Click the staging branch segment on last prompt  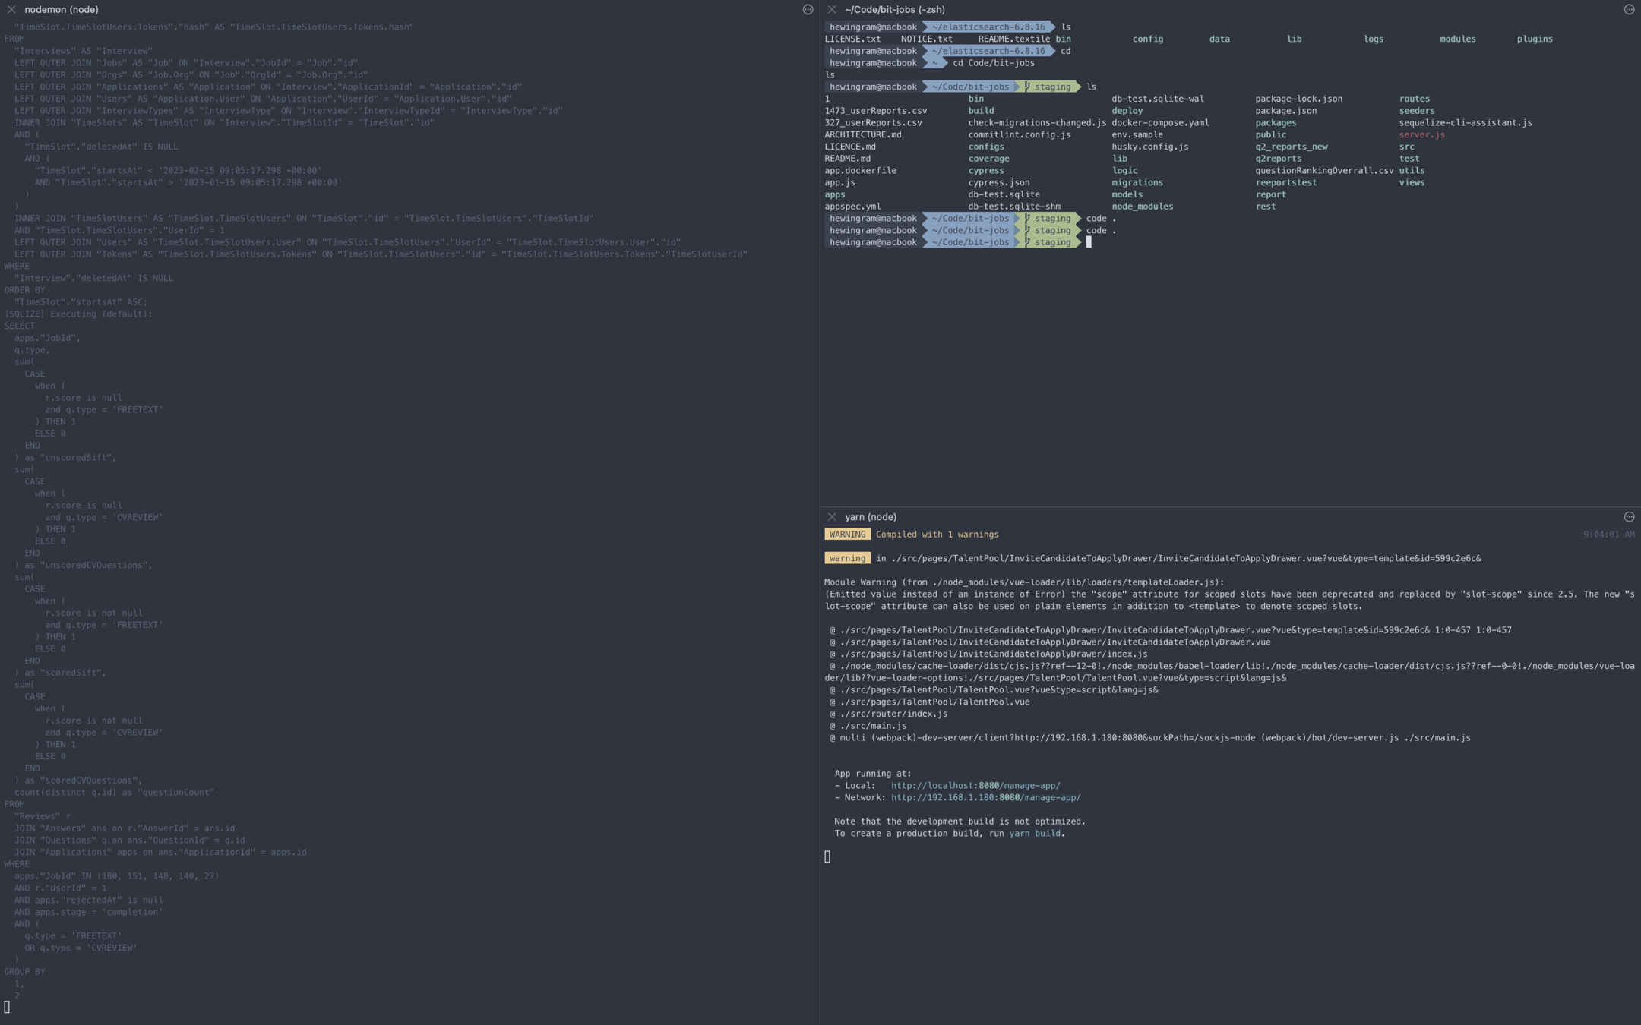click(1051, 242)
